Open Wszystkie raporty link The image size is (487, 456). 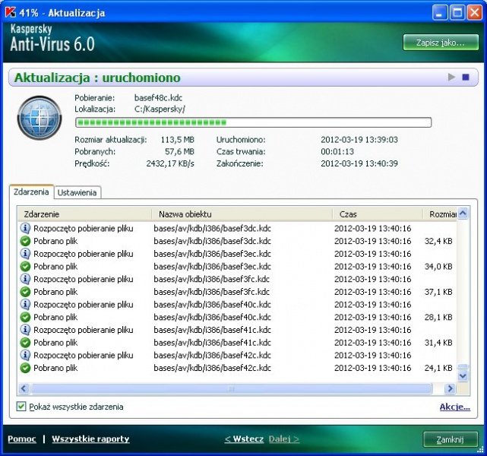90,439
